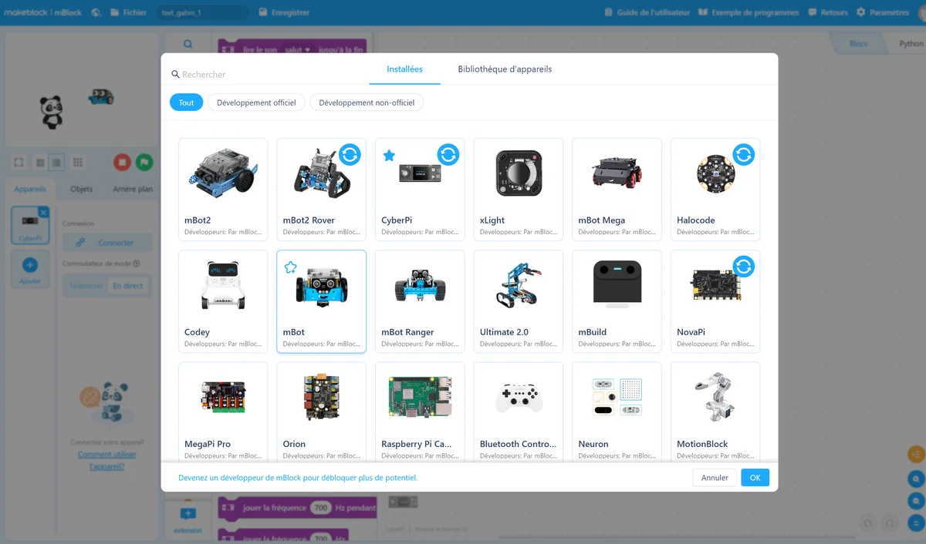
Task: Pick the Ultimate 2.0 device card
Action: click(519, 301)
